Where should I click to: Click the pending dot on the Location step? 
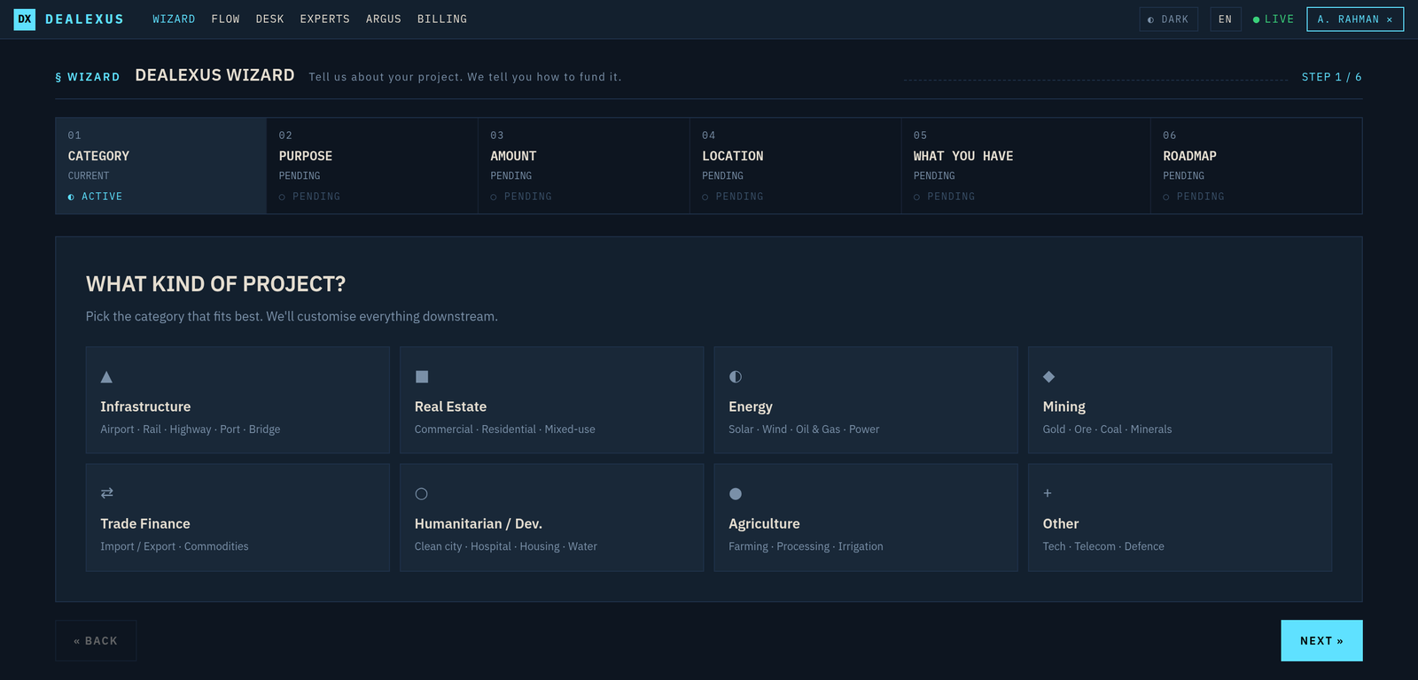point(705,197)
